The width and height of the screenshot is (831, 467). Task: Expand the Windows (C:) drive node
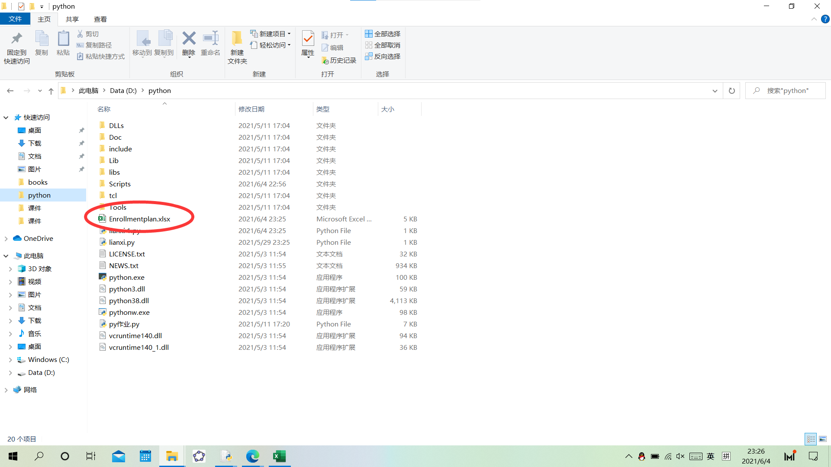point(10,360)
